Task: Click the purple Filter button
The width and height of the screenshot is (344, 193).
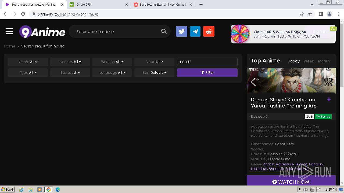Action: [207, 73]
